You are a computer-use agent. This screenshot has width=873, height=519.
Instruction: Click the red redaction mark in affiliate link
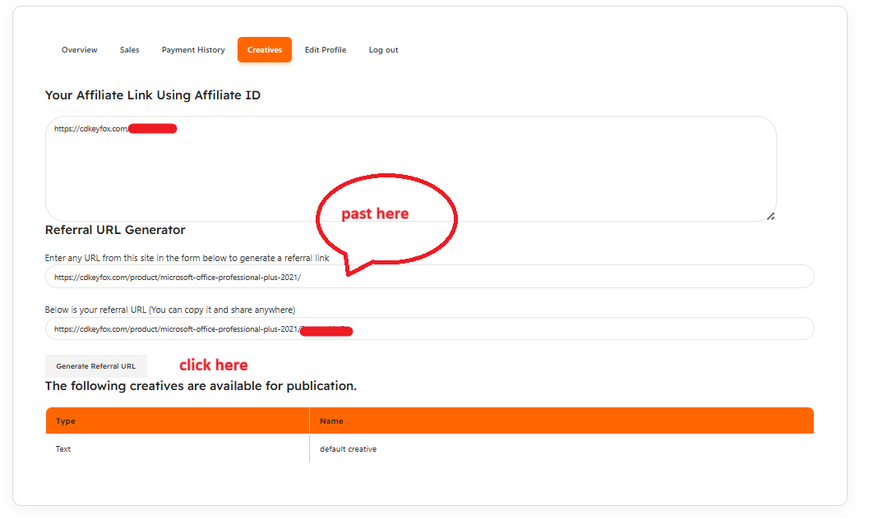tap(153, 129)
